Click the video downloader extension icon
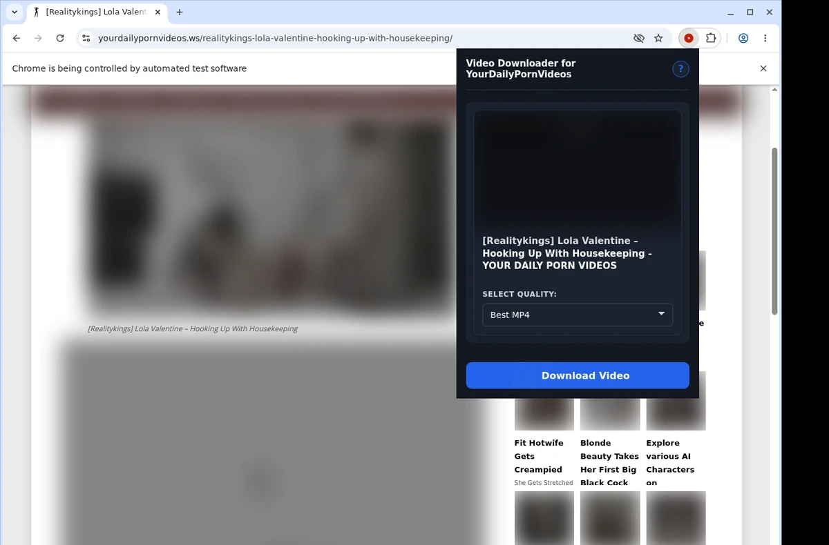The image size is (829, 545). [x=689, y=39]
